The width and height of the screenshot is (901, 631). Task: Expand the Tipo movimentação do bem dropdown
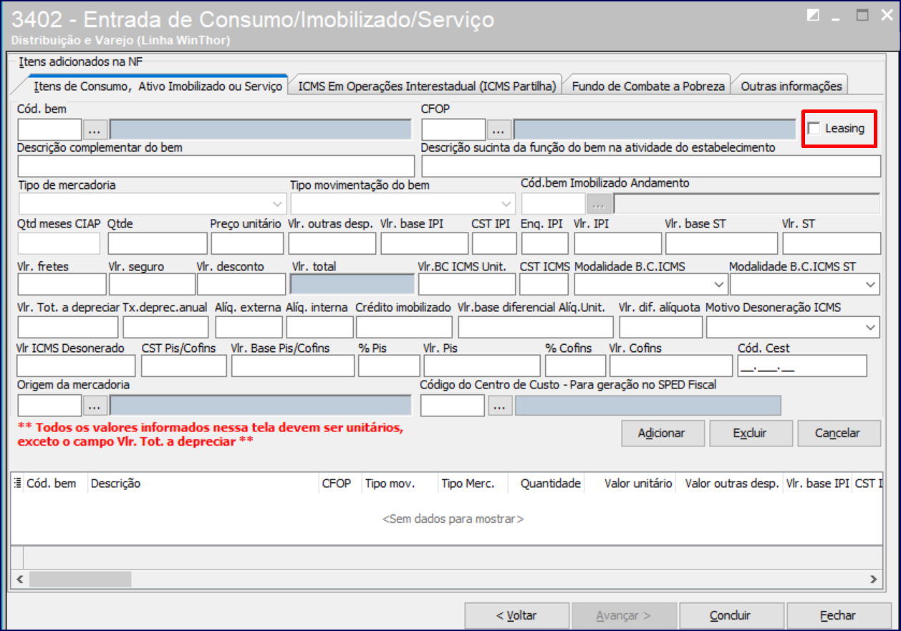(x=507, y=202)
